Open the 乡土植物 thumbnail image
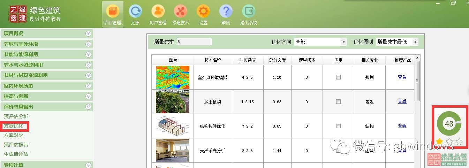The image size is (469, 168). point(173,102)
